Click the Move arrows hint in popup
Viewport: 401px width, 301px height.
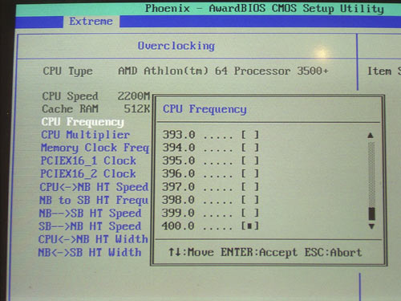tap(191, 252)
